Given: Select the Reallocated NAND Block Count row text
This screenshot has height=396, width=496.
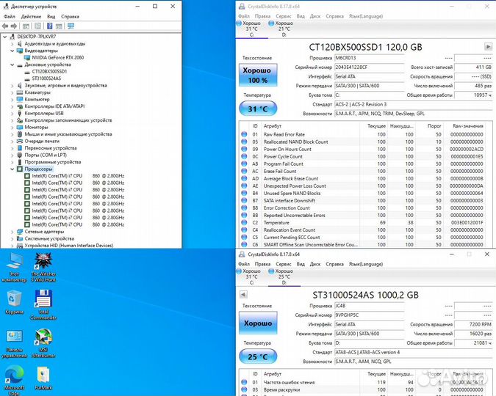Looking at the screenshot, I should (x=296, y=142).
